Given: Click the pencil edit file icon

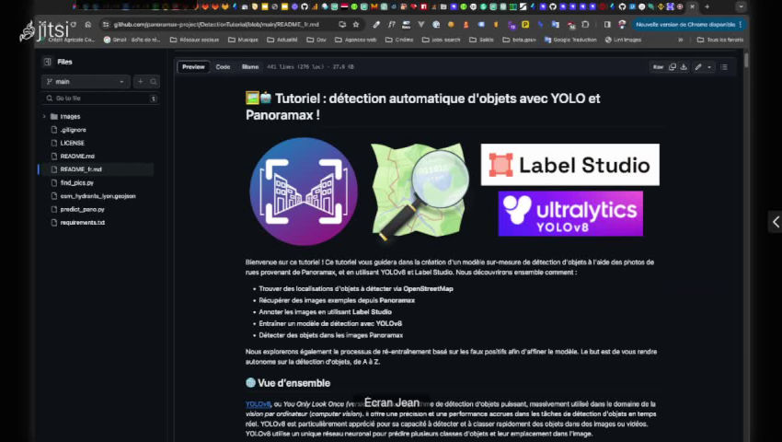Looking at the screenshot, I should click(x=698, y=67).
